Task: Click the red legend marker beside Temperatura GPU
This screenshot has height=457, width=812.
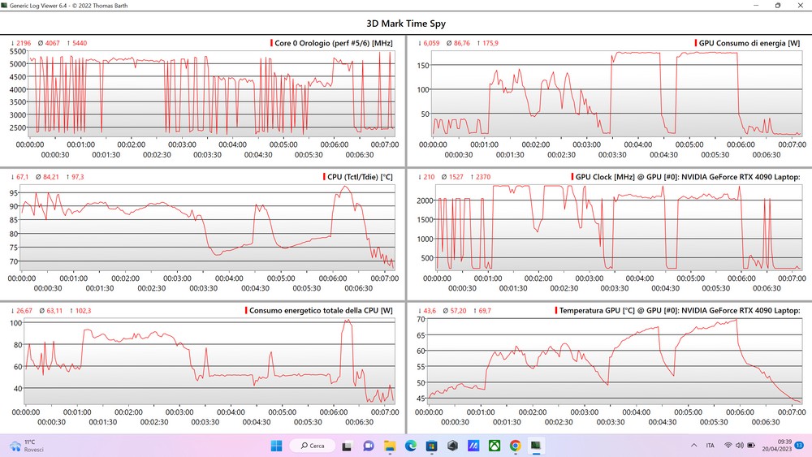Action: tap(555, 311)
